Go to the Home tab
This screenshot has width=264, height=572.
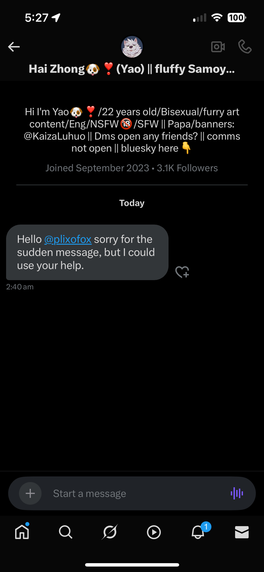click(x=22, y=532)
